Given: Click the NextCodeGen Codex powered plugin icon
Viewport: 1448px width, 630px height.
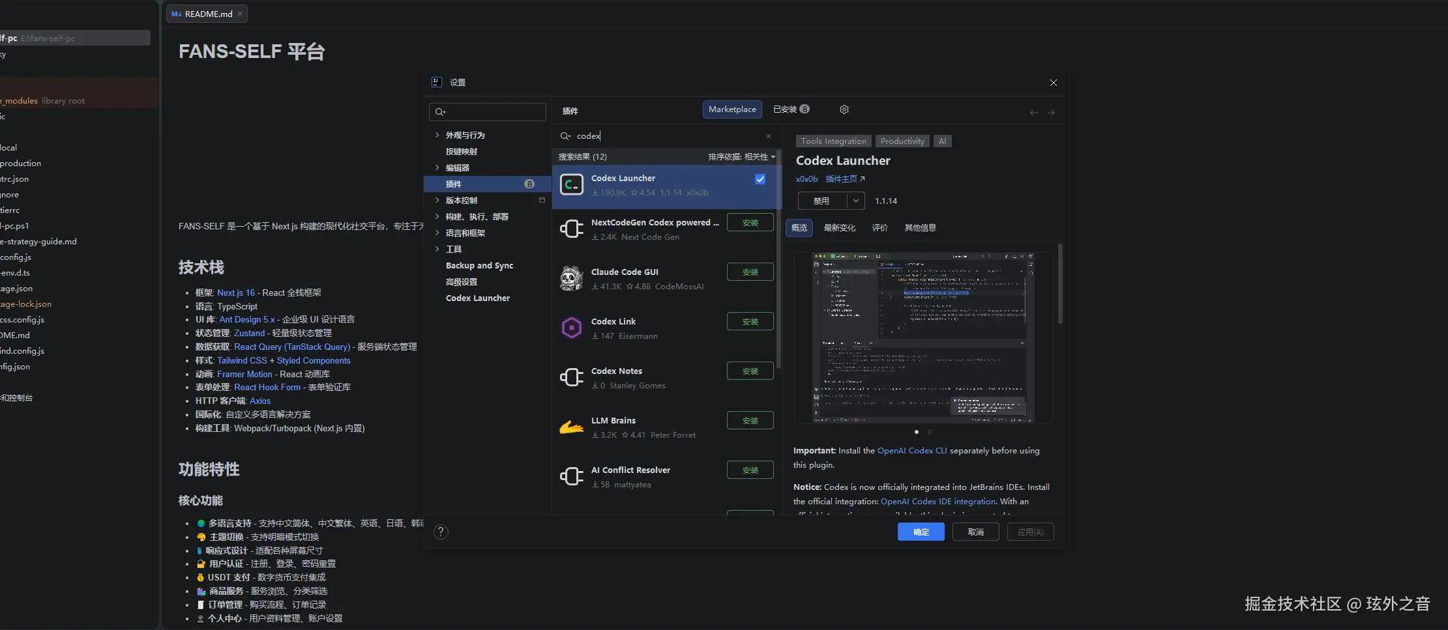Looking at the screenshot, I should 572,229.
